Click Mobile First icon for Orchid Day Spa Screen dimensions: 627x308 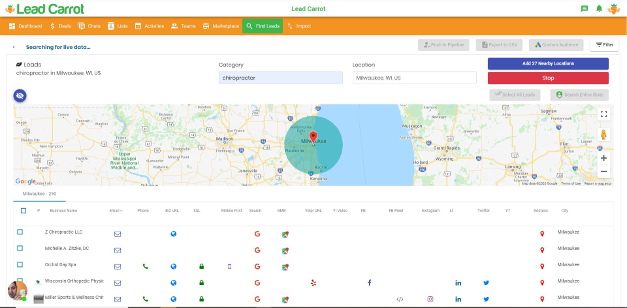click(229, 266)
